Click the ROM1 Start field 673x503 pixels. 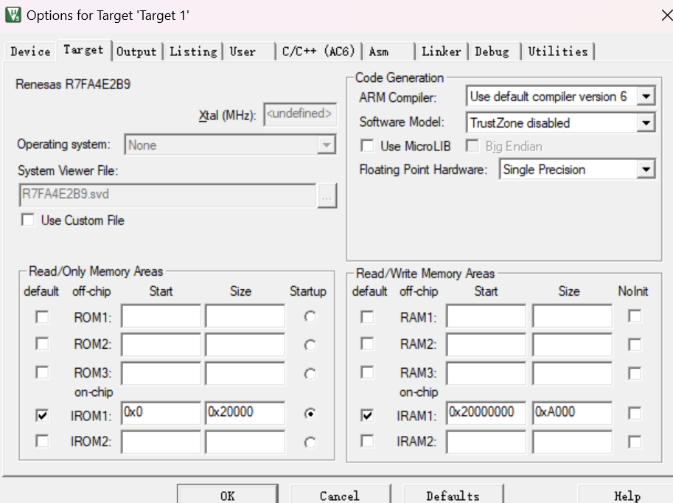click(161, 316)
